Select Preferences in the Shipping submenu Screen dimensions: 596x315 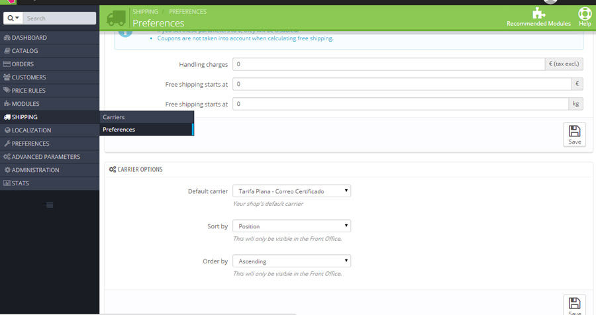[147, 130]
